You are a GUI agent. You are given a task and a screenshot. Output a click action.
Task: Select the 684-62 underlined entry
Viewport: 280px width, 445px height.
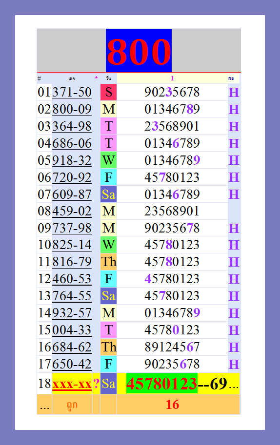(x=72, y=347)
